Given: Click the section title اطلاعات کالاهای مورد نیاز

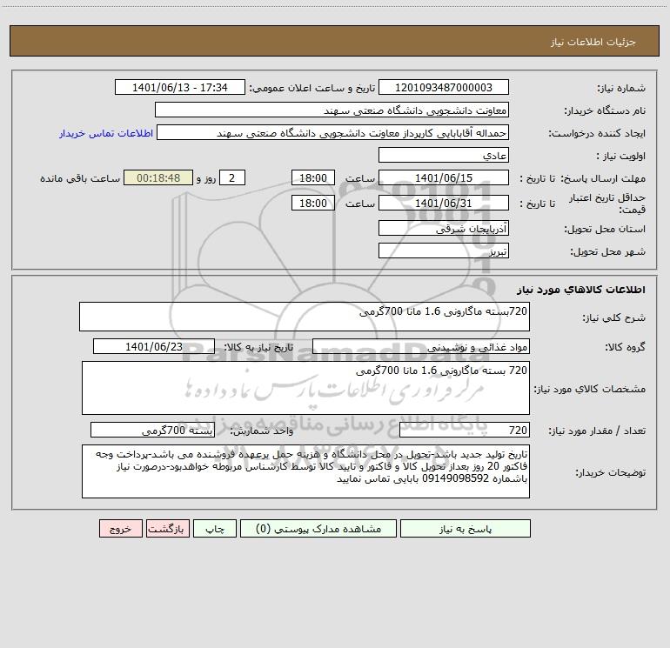Looking at the screenshot, I should 581,290.
